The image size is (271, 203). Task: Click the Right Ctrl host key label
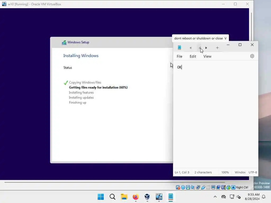(242, 187)
